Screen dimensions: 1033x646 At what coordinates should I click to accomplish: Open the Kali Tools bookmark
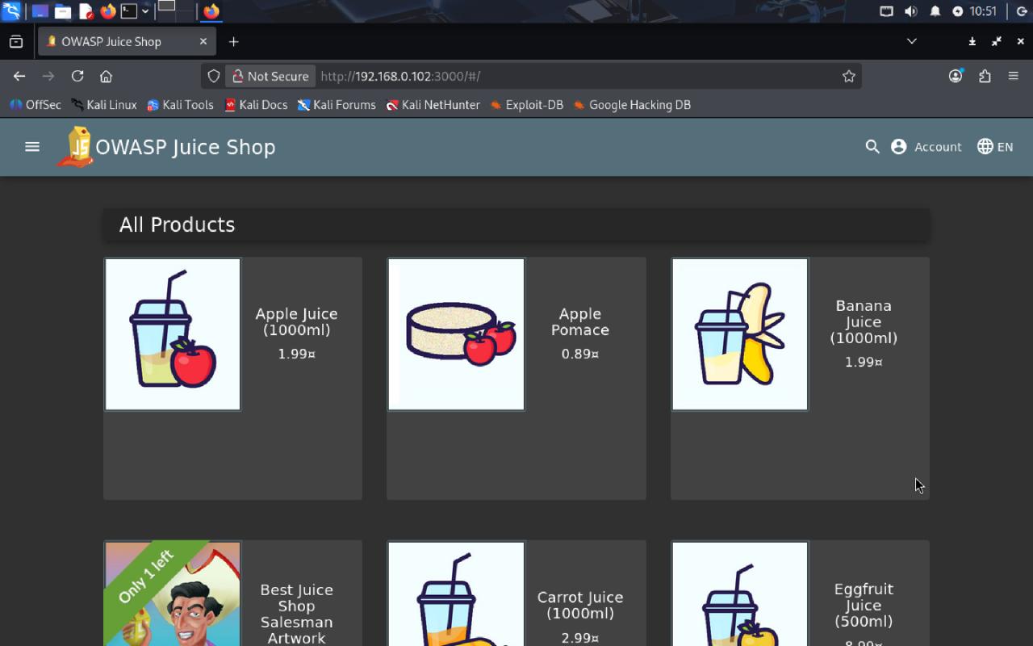coord(180,105)
